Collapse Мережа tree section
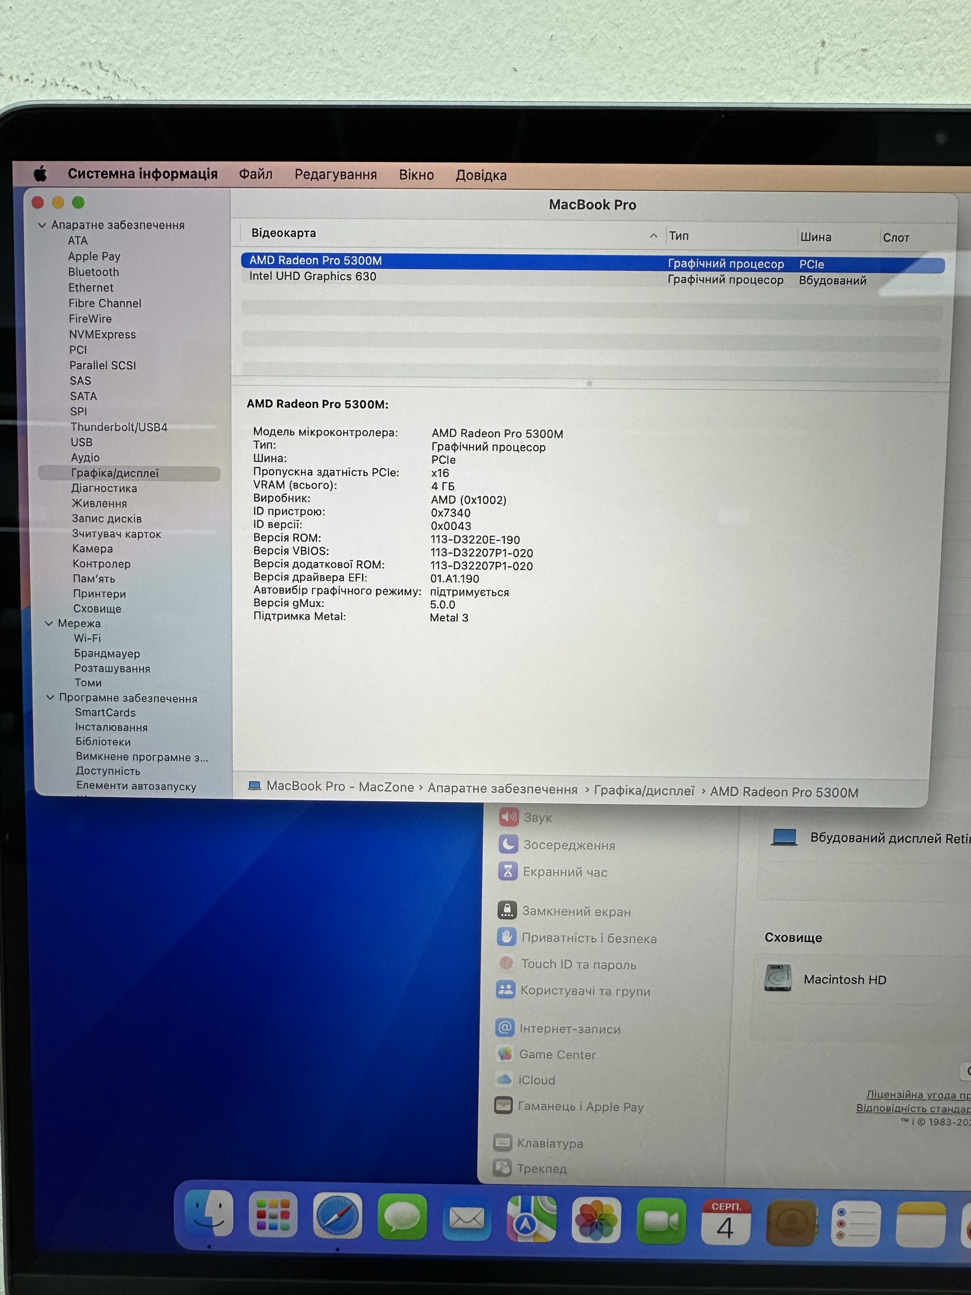Viewport: 971px width, 1295px height. [x=49, y=624]
